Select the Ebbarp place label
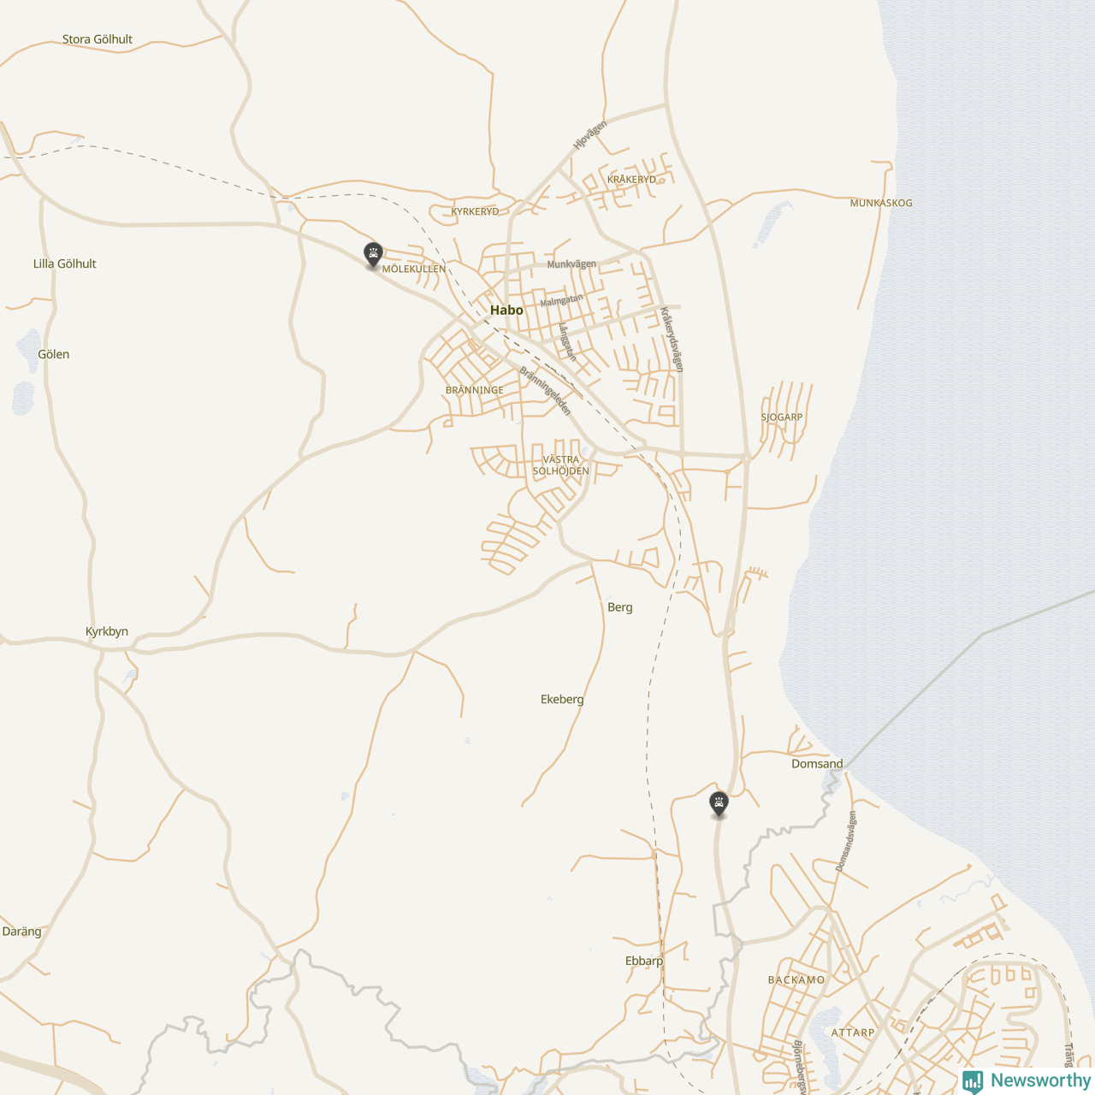 pyautogui.click(x=644, y=961)
